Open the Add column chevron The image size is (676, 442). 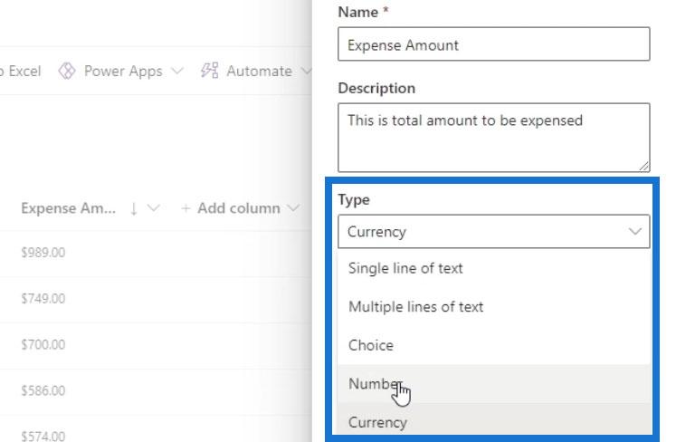pyautogui.click(x=293, y=208)
